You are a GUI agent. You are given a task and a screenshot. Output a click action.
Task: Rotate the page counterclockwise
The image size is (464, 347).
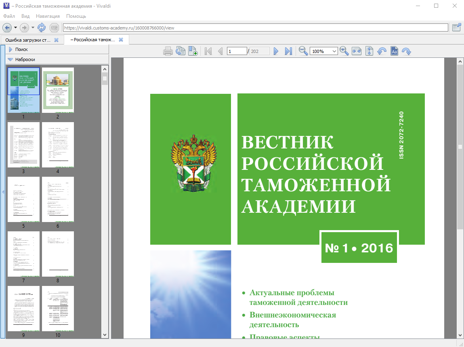point(382,51)
